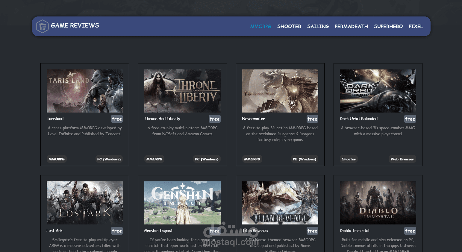Open the SUPERHERO category
This screenshot has width=462, height=252.
pyautogui.click(x=388, y=26)
